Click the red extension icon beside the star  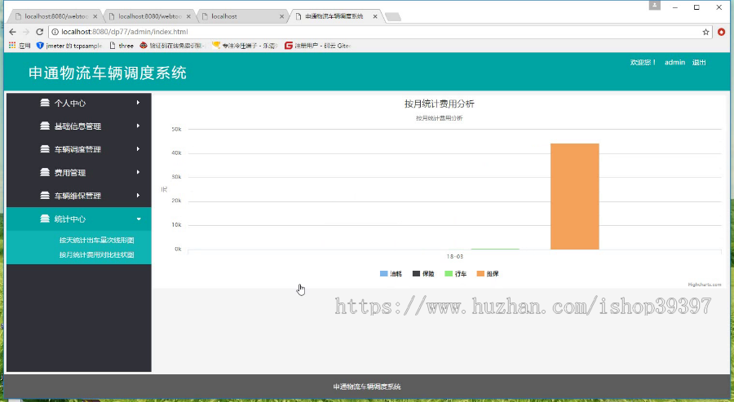coord(722,32)
